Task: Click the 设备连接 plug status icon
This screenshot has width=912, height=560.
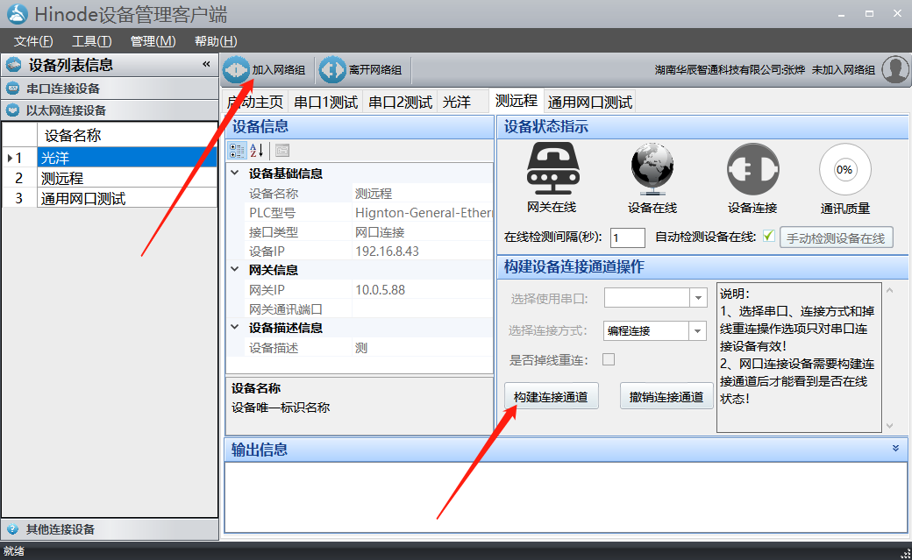Action: [752, 169]
